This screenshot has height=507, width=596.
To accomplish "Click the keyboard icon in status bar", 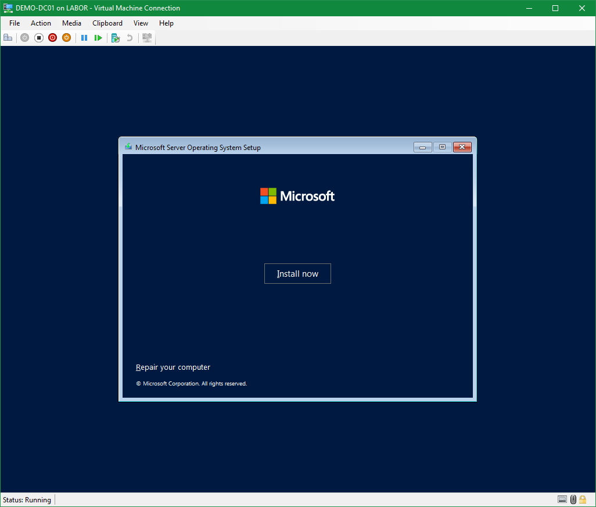I will tap(562, 499).
